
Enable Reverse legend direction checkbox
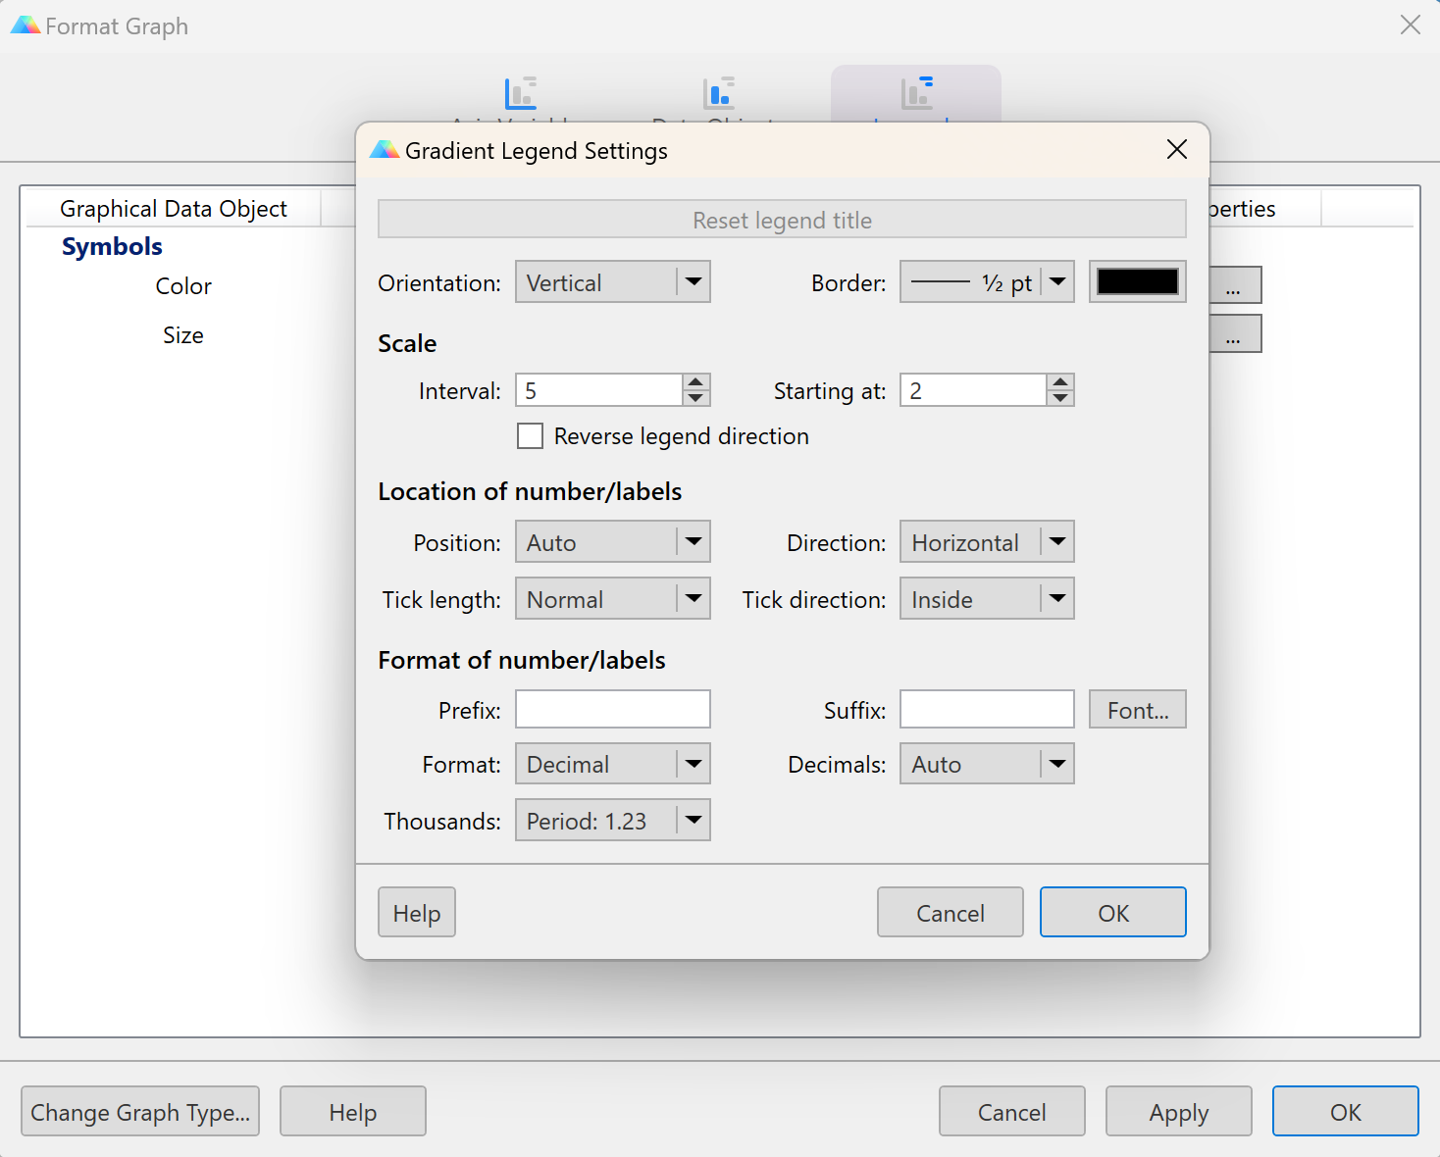tap(531, 436)
